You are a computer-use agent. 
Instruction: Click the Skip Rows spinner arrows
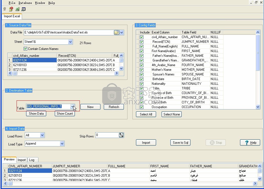(x=121, y=135)
